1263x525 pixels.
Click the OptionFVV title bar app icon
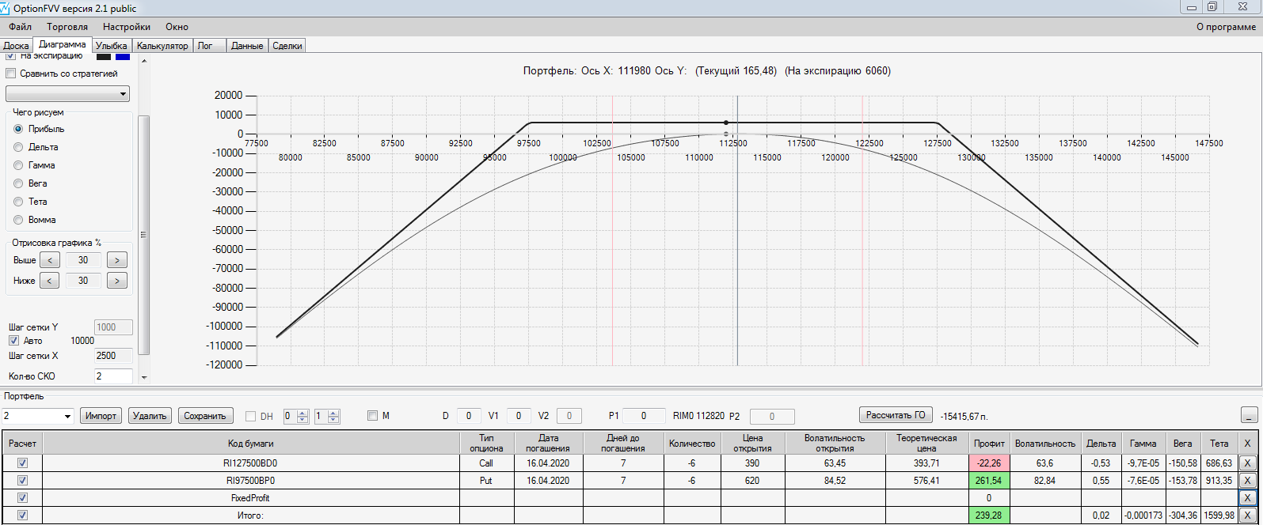(x=6, y=8)
